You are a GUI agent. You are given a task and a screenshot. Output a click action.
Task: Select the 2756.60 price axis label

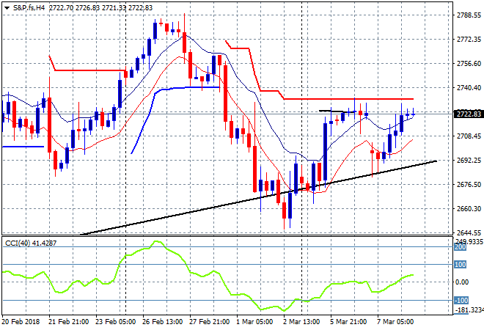469,64
